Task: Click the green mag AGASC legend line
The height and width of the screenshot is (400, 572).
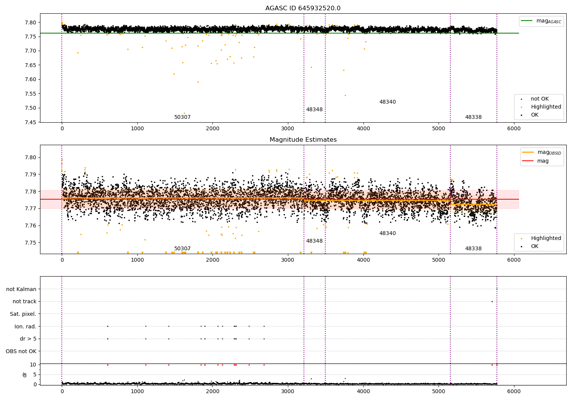Action: click(x=527, y=21)
